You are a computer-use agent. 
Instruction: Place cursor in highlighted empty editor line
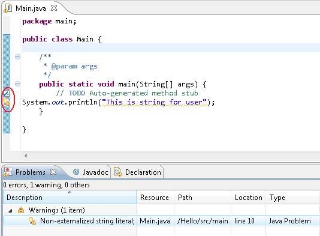click(171, 48)
